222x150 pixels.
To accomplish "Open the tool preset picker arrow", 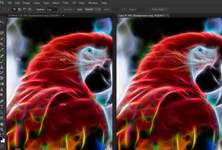I will pos(9,9).
